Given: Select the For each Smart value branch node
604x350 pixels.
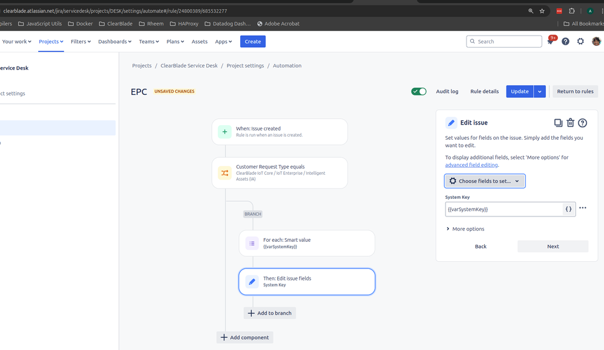Looking at the screenshot, I should (x=307, y=243).
